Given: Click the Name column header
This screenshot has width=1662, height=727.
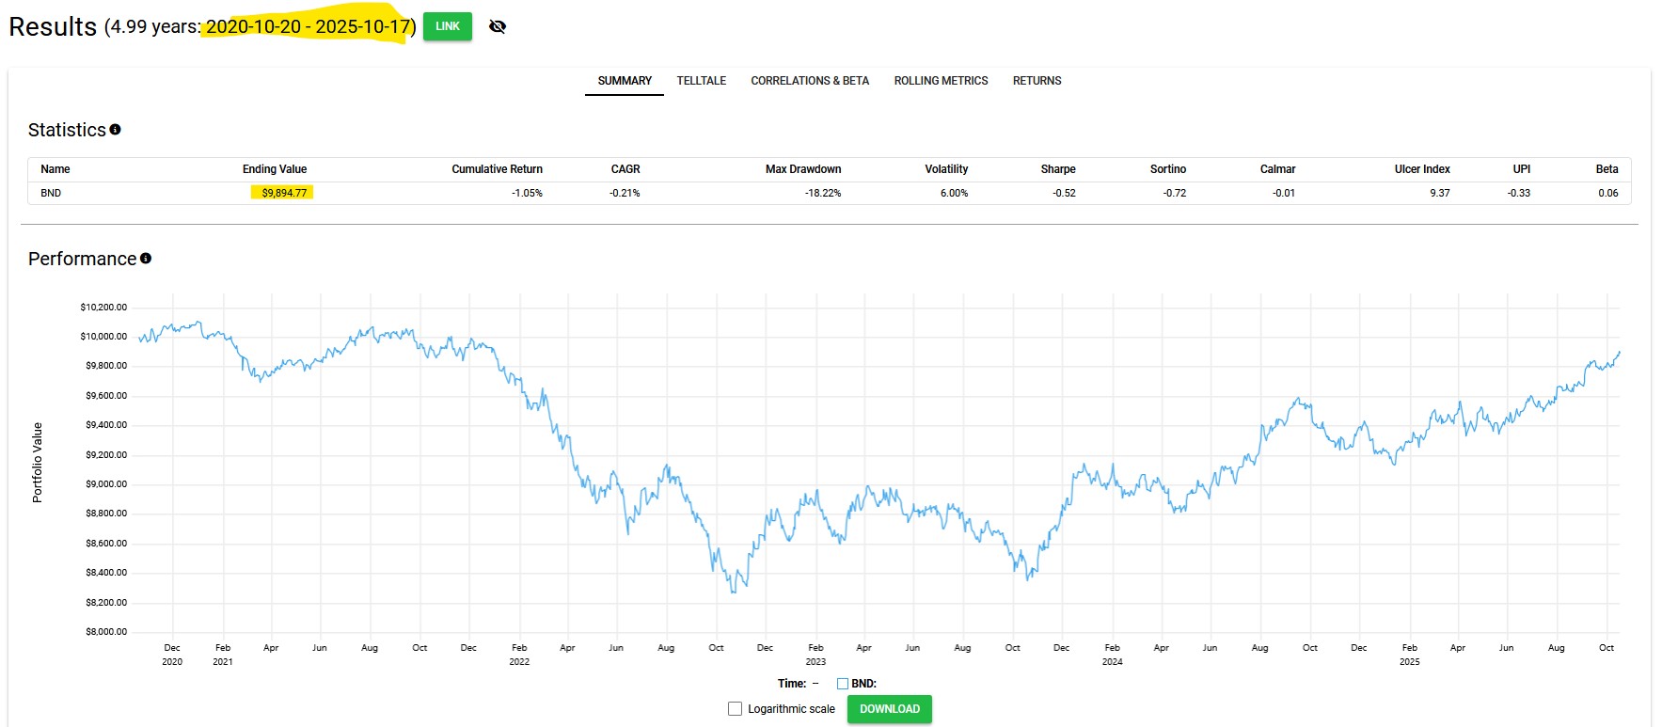Looking at the screenshot, I should point(55,169).
